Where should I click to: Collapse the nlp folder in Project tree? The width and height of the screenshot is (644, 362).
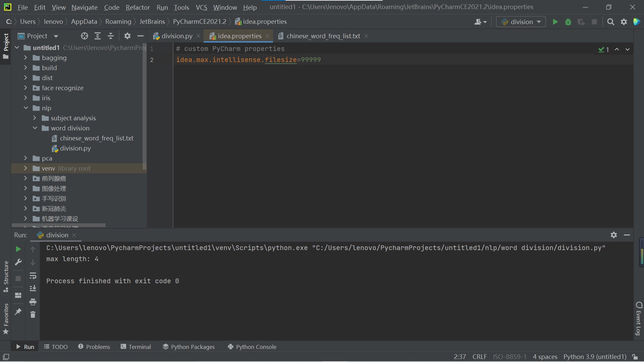[25, 108]
